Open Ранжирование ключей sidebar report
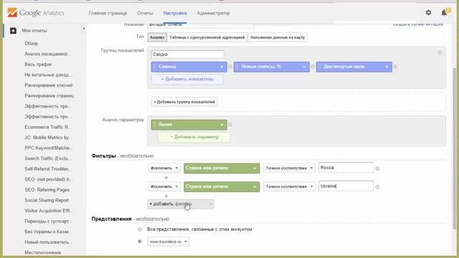The width and height of the screenshot is (459, 258). click(x=49, y=85)
